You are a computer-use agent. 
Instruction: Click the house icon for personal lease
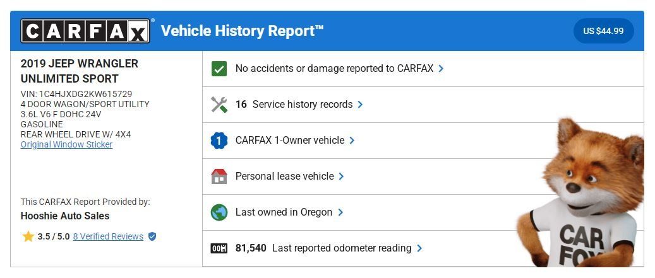point(219,177)
